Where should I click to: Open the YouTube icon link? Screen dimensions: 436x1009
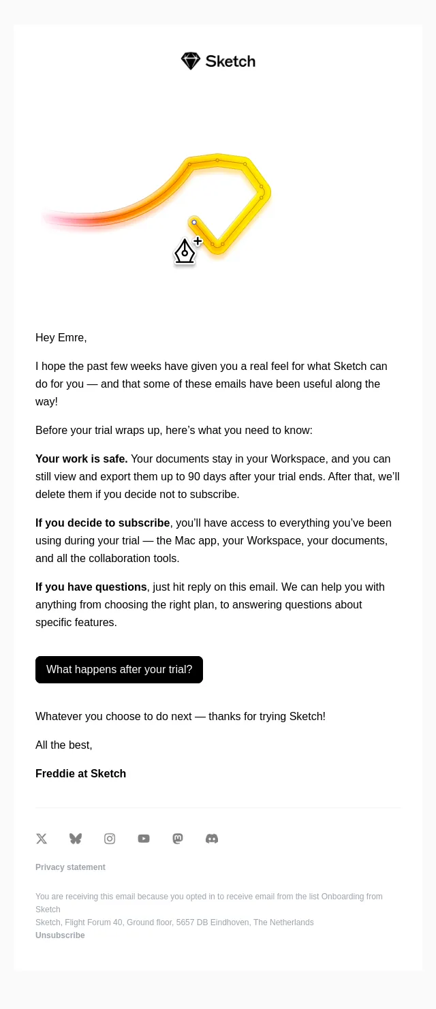(x=144, y=839)
